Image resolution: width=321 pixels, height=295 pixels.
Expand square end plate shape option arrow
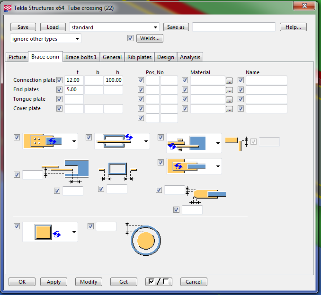coord(74,232)
